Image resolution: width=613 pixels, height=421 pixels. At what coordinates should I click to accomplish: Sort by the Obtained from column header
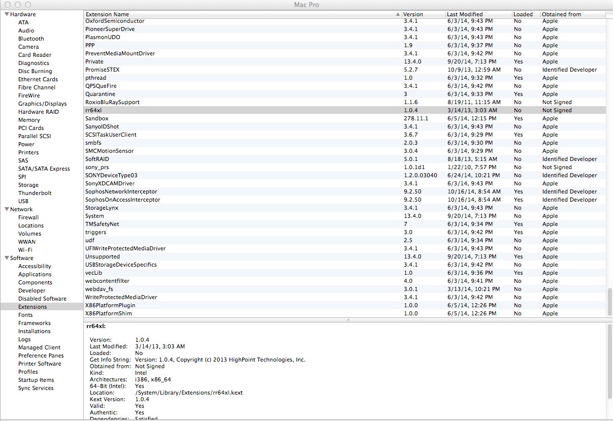coord(573,14)
